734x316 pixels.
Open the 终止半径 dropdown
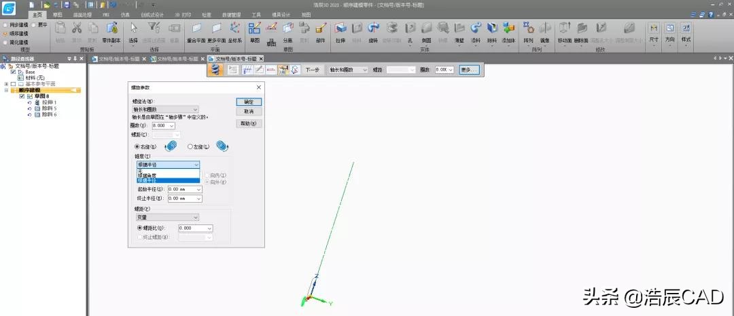pyautogui.click(x=198, y=199)
